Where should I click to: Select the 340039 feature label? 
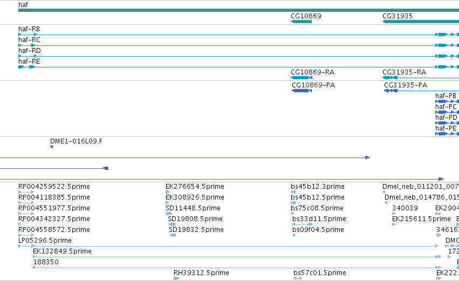(x=405, y=208)
